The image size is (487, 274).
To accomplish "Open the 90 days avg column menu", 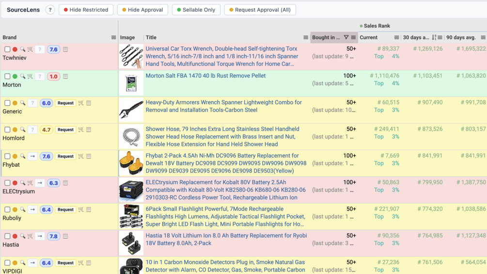I will point(483,37).
